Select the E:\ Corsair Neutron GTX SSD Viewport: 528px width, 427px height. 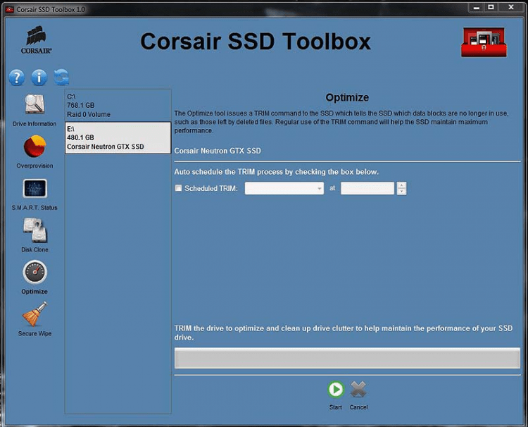point(118,138)
